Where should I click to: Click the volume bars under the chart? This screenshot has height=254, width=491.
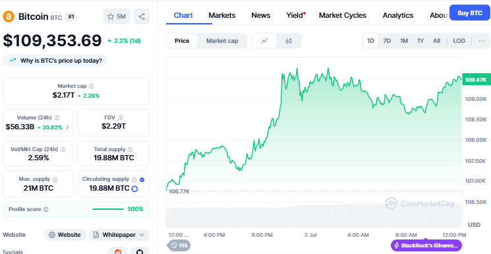pos(314,216)
